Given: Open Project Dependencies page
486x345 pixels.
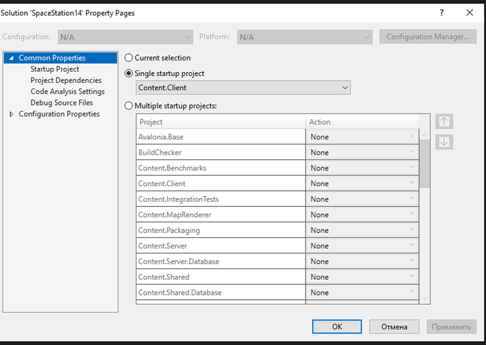Looking at the screenshot, I should [66, 80].
